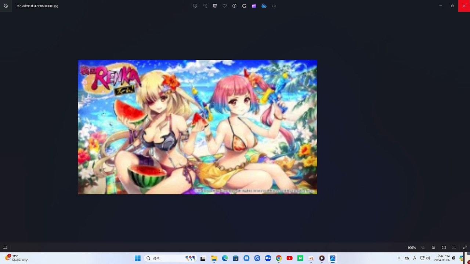Screen dimensions: 470x264
Task: Open the weather widget showing 31°C
Action: click(x=17, y=258)
